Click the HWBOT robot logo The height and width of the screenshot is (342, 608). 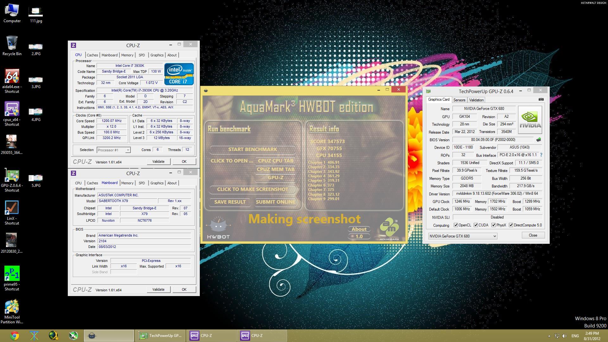tap(218, 228)
